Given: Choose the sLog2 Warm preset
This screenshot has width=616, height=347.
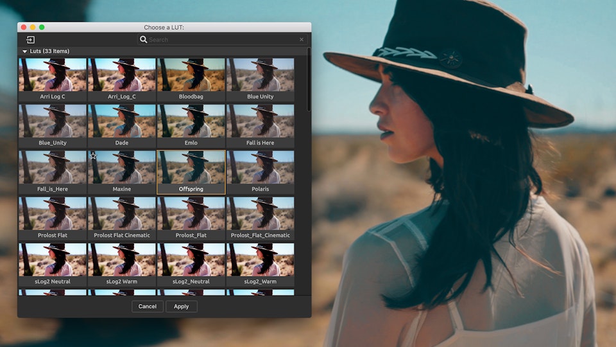Looking at the screenshot, I should 122,260.
